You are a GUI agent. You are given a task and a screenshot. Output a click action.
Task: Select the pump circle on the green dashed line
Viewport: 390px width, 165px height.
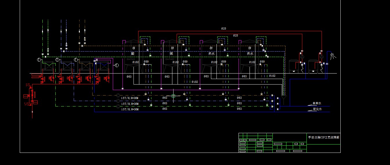[x=118, y=106]
